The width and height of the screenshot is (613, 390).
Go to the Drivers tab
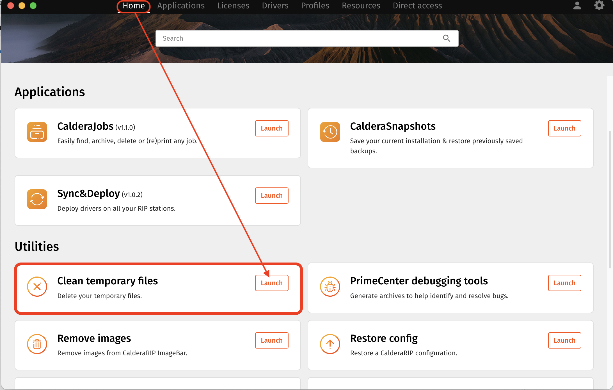[x=275, y=6]
